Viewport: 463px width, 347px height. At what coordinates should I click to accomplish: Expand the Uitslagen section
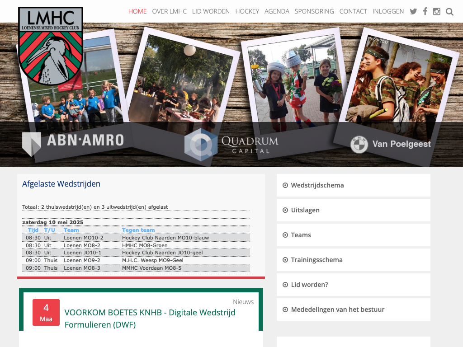click(305, 210)
